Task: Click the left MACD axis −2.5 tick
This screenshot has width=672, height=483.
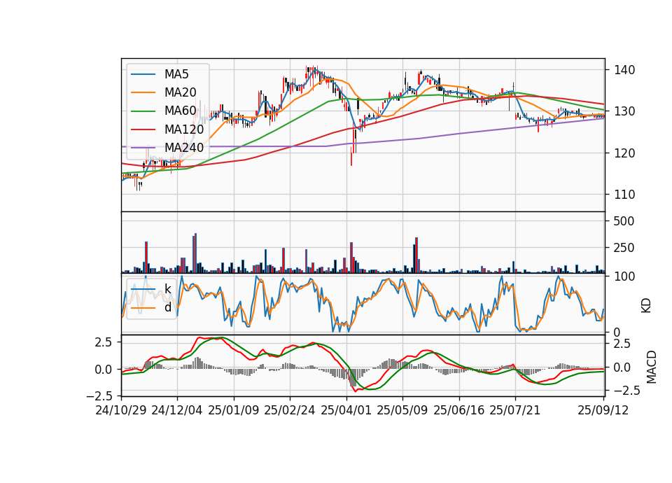Action: [99, 395]
